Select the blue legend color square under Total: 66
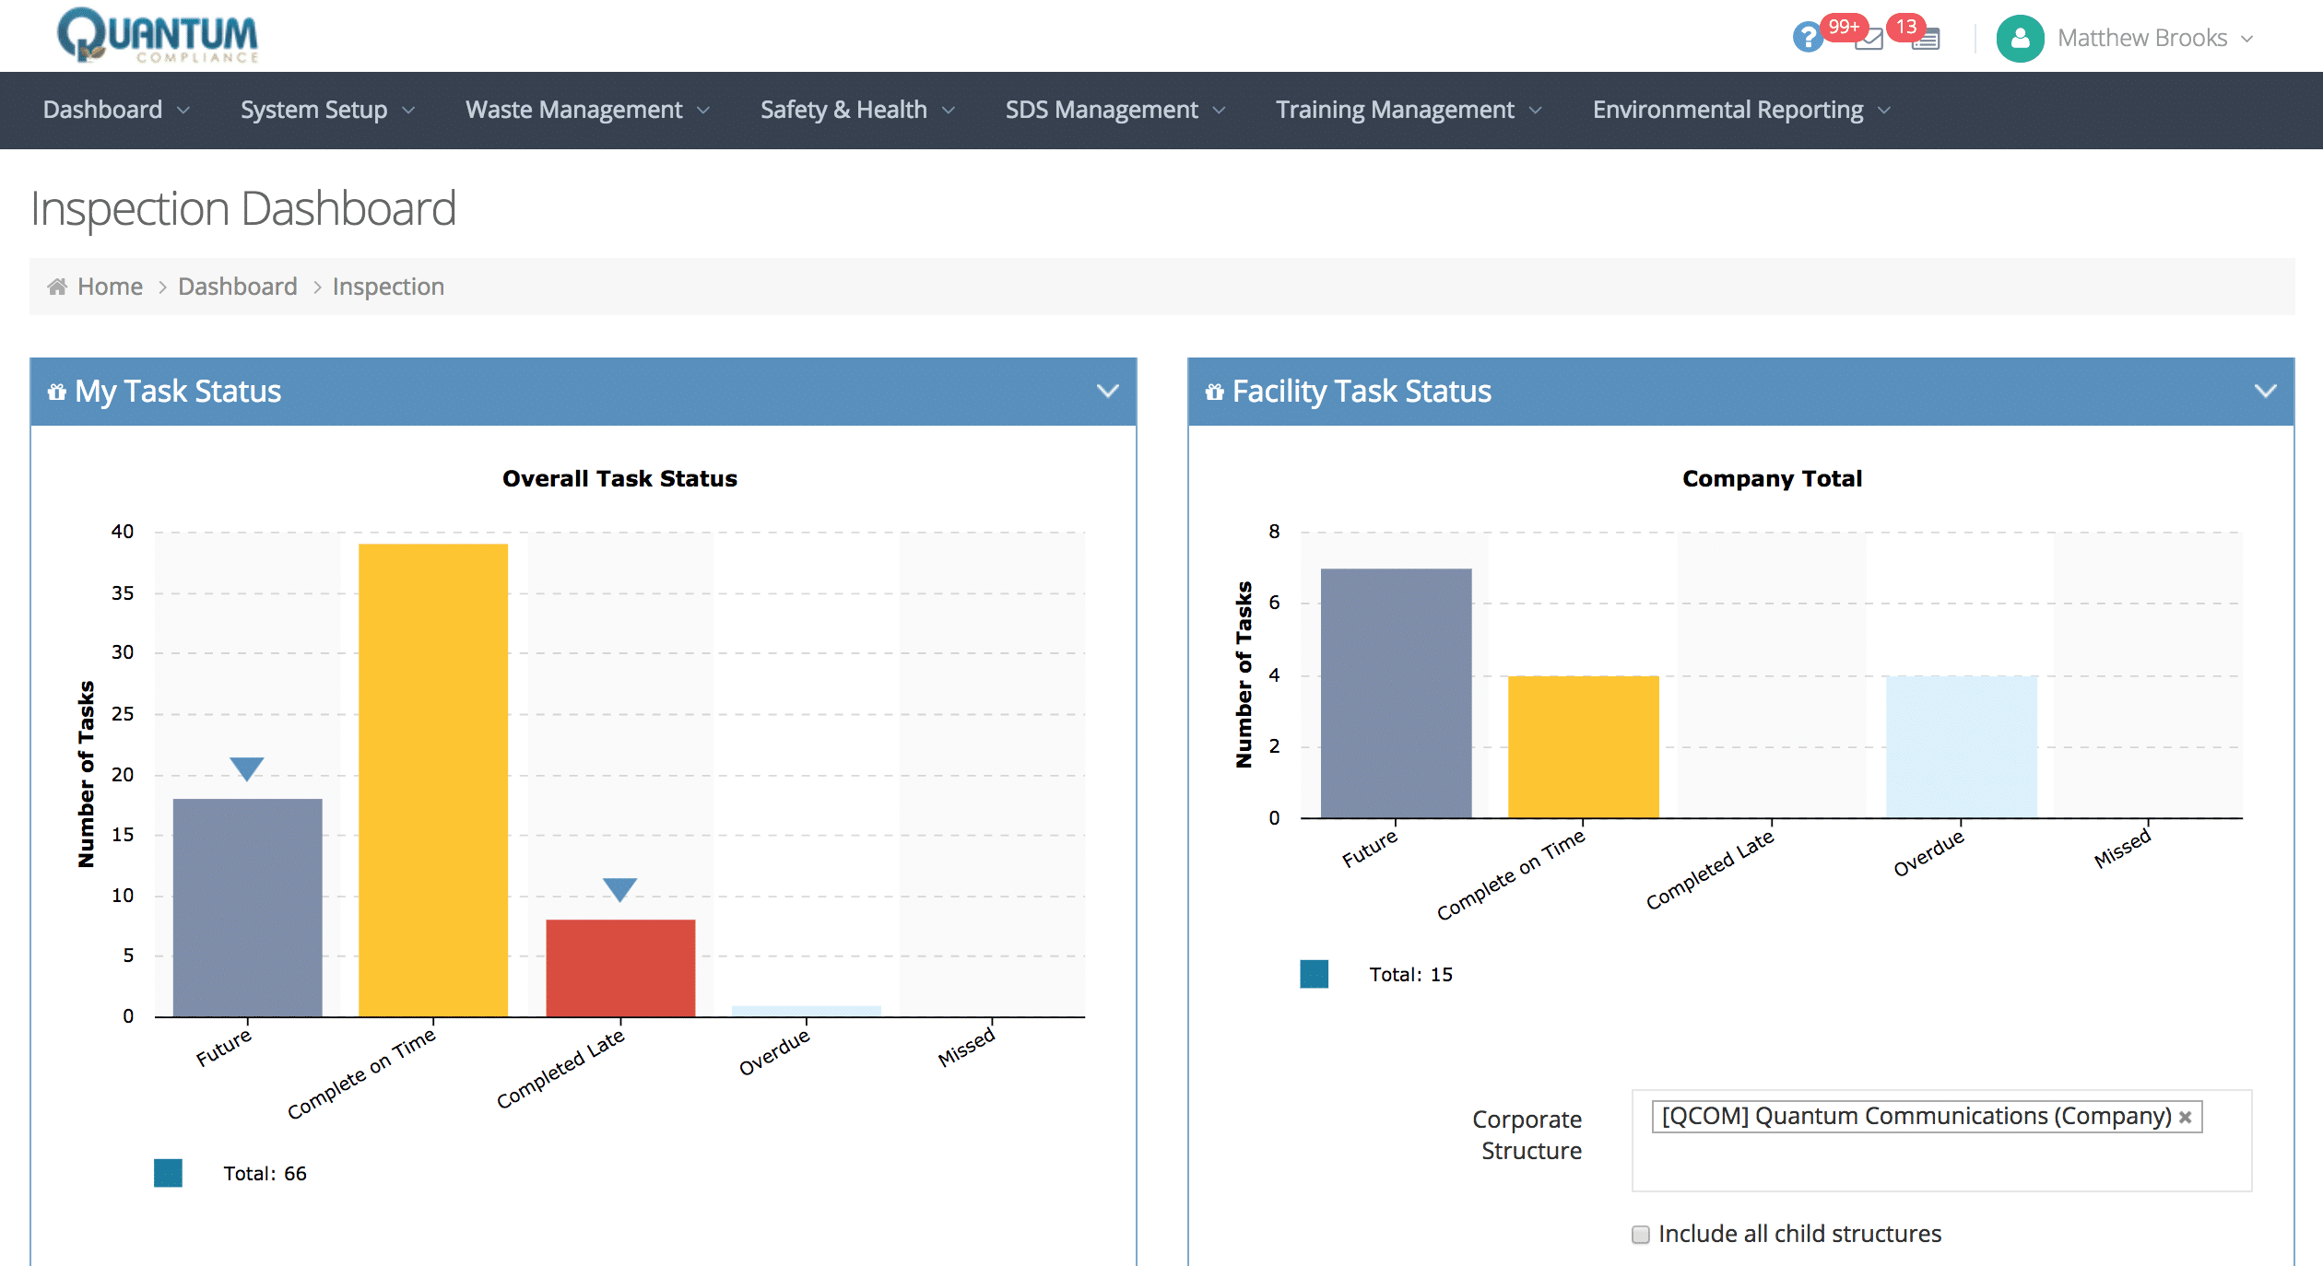Viewport: 2323px width, 1266px height. pyautogui.click(x=168, y=1172)
